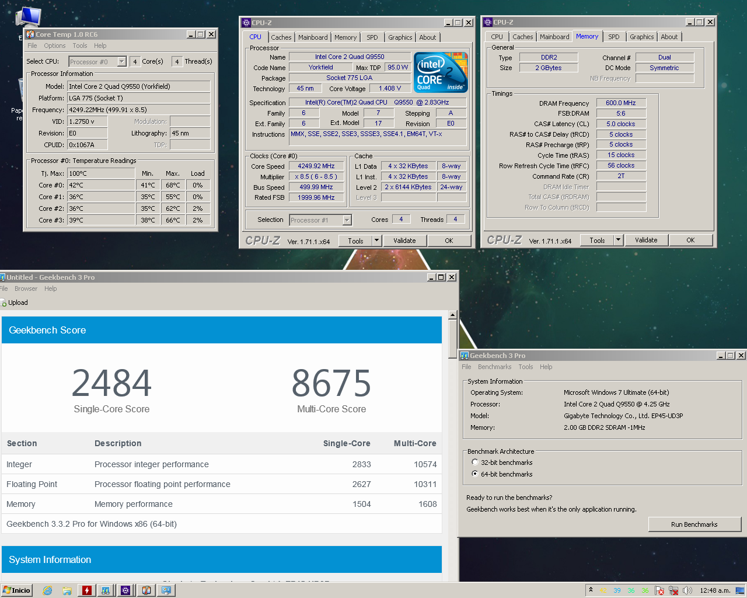Click the thermometer-style Core Temp taskbar icon

coord(146,590)
